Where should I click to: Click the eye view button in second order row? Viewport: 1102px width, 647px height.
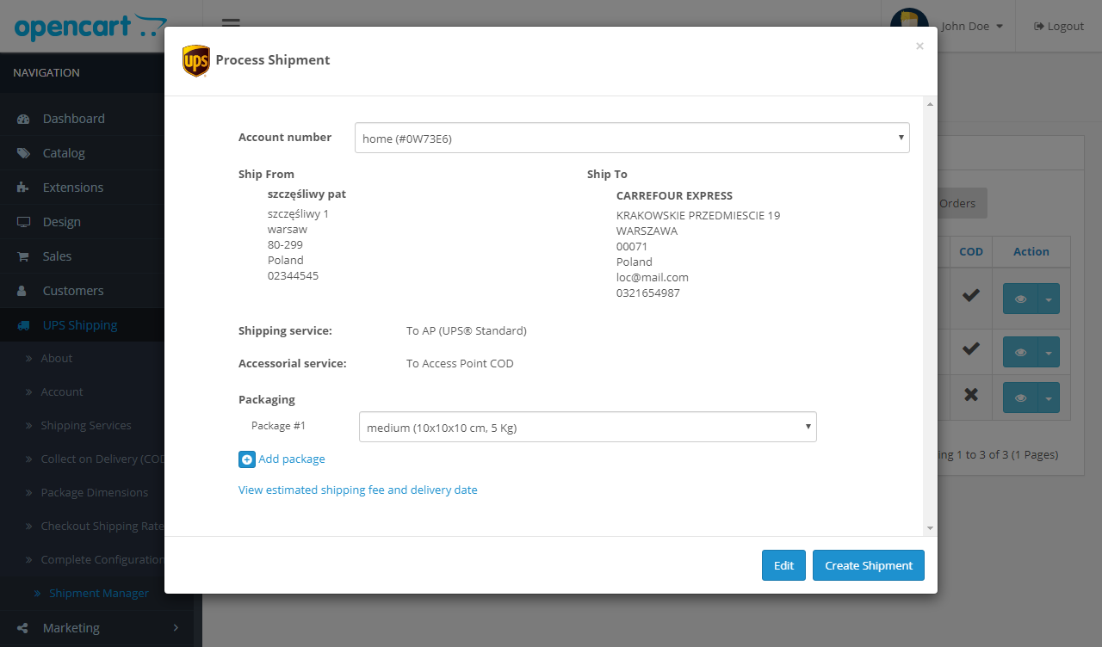coord(1020,352)
